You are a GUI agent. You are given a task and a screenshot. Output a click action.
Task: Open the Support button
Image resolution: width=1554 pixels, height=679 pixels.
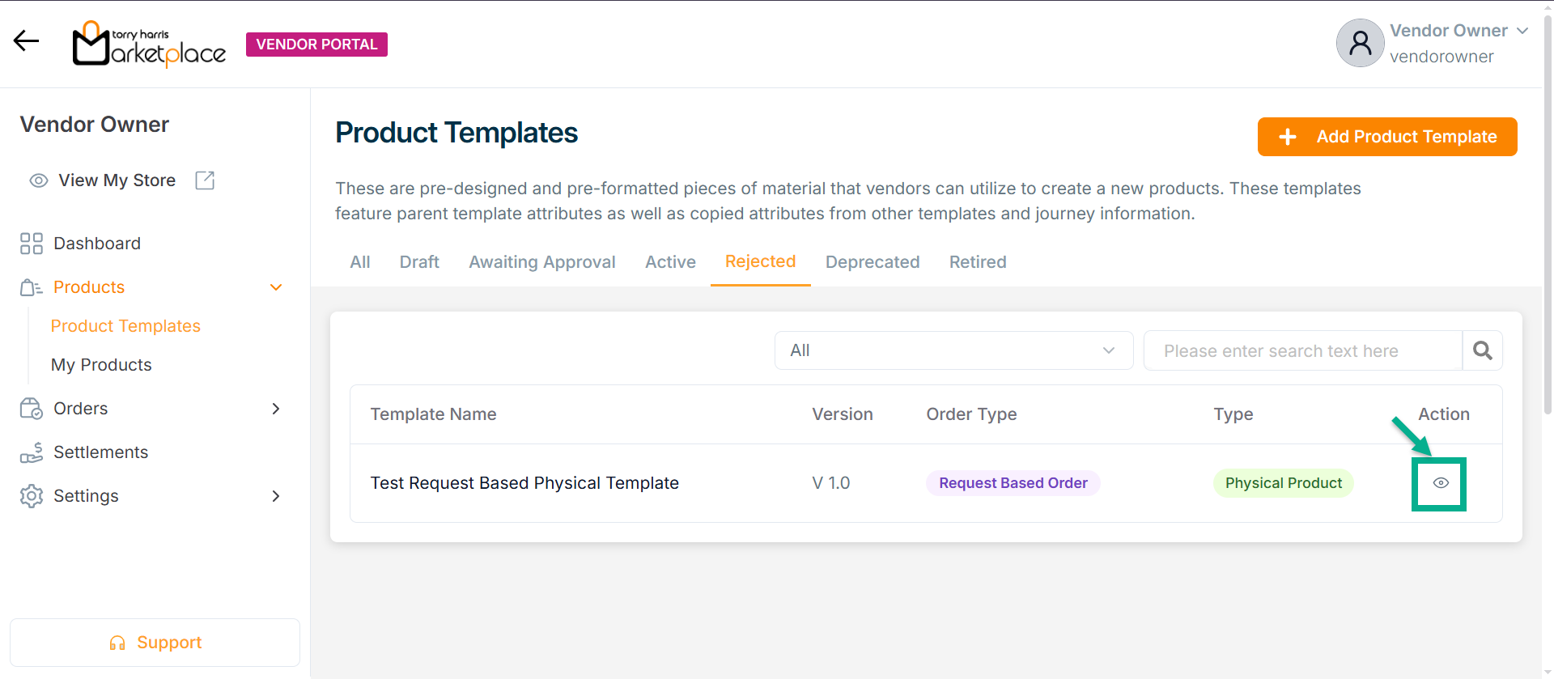click(155, 643)
